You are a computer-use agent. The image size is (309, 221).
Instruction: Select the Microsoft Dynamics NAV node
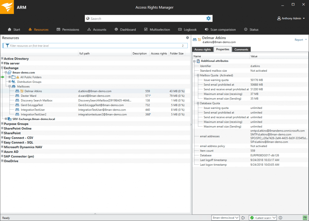click(x=23, y=147)
